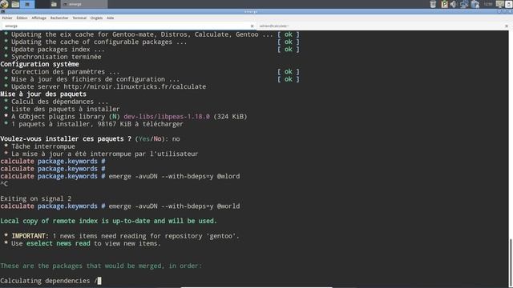
Task: Close the adrien@calculate tab with its X
Action: (x=507, y=26)
